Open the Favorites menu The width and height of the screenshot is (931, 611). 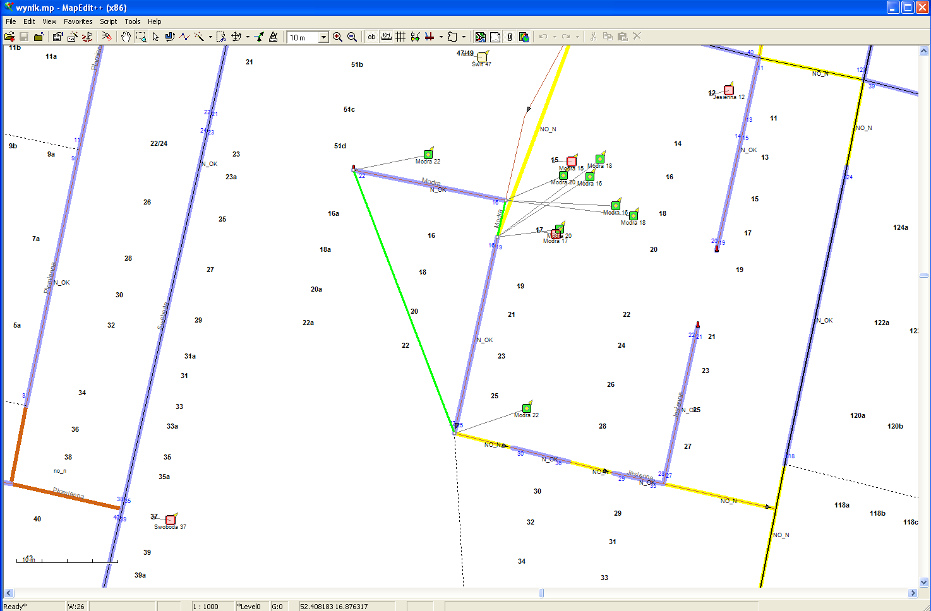[x=78, y=21]
